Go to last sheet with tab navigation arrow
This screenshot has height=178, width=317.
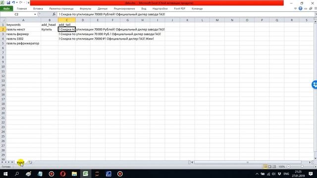pyautogui.click(x=12, y=162)
